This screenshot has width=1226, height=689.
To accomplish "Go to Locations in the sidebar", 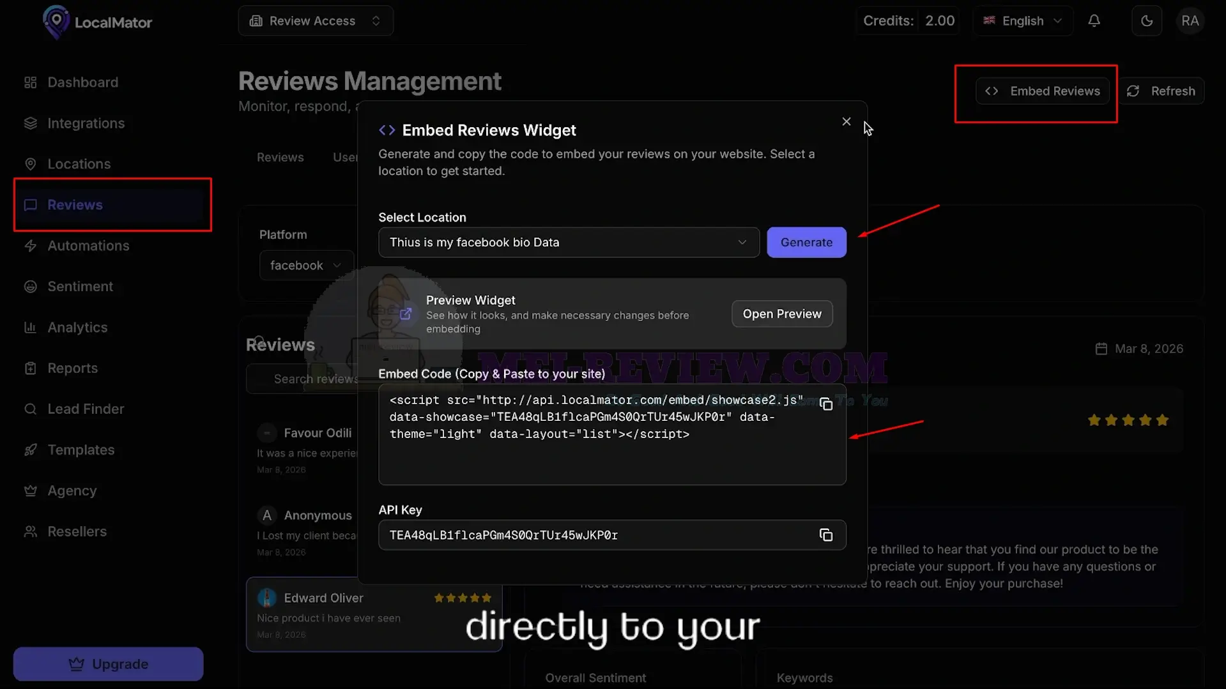I will [x=79, y=164].
